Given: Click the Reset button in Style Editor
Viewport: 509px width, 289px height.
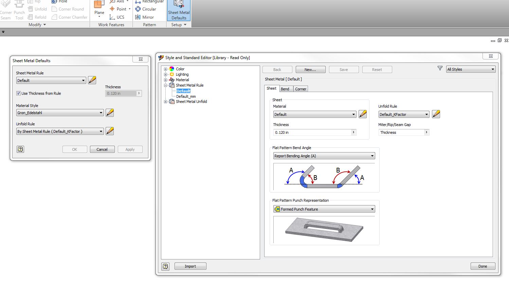Looking at the screenshot, I should coord(377,70).
